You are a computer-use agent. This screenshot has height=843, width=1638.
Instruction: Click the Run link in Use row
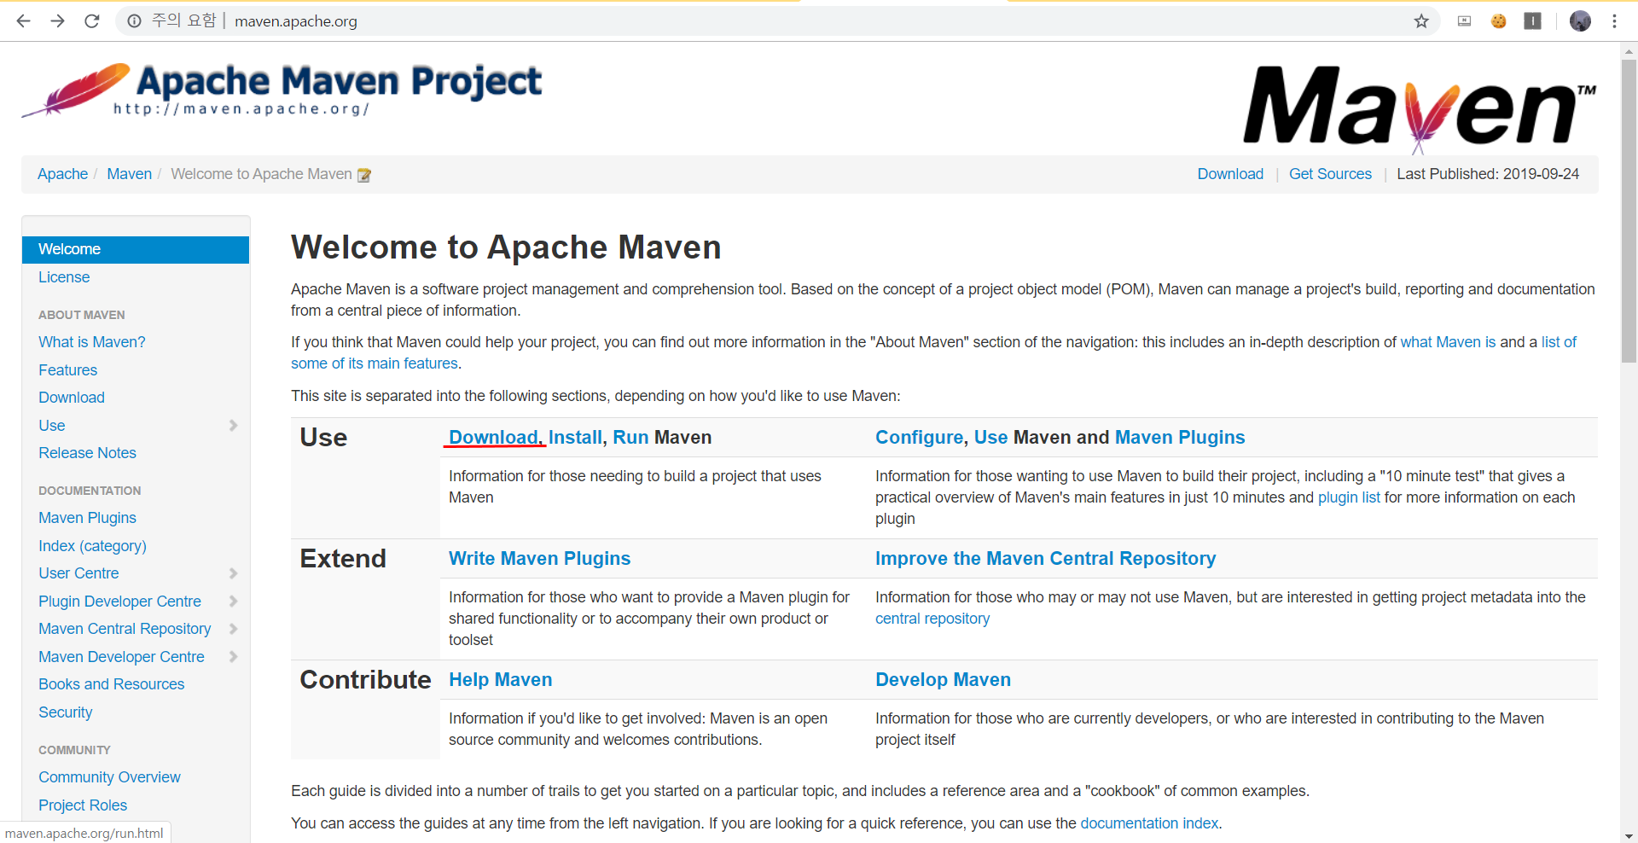click(630, 438)
